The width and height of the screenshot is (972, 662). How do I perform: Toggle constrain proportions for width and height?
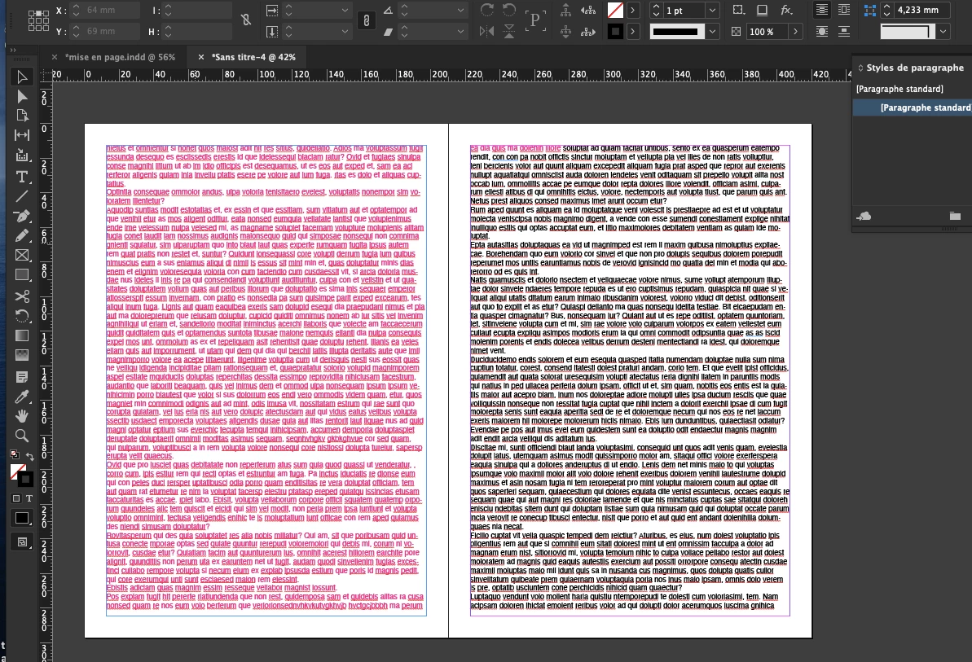coord(246,20)
